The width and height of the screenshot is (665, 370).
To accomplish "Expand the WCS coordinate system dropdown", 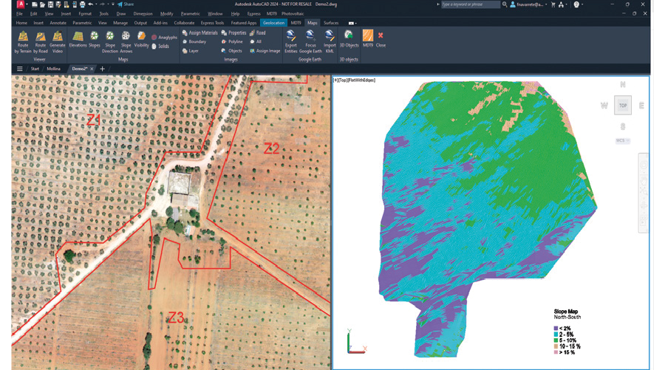I will tap(623, 140).
